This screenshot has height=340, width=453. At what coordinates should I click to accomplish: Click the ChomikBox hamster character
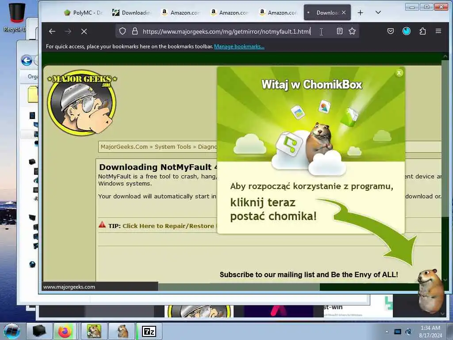(431, 290)
